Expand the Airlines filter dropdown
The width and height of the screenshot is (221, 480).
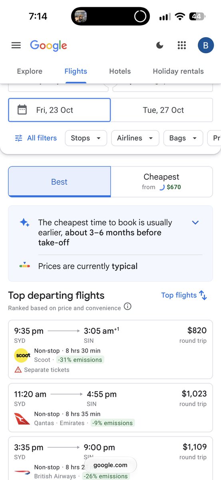click(x=135, y=138)
